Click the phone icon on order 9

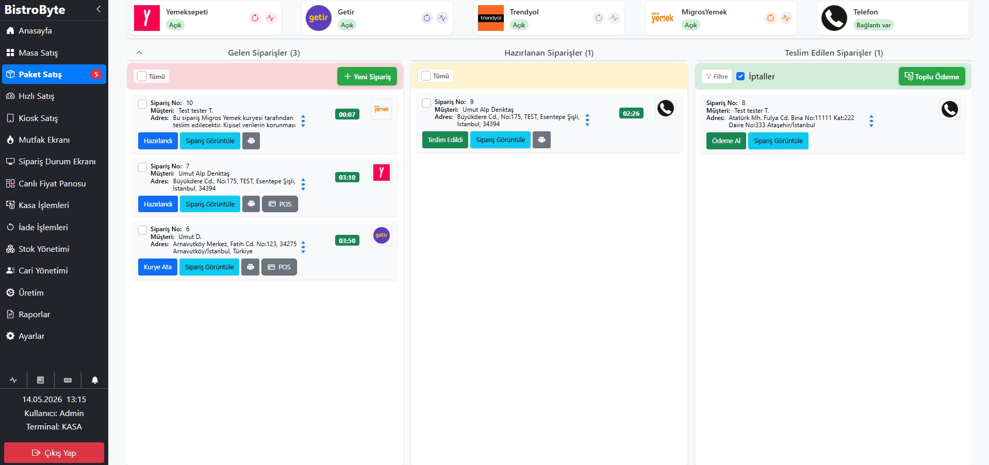click(666, 108)
